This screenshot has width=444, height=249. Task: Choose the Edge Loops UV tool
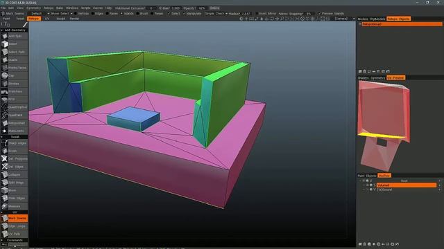point(14,226)
